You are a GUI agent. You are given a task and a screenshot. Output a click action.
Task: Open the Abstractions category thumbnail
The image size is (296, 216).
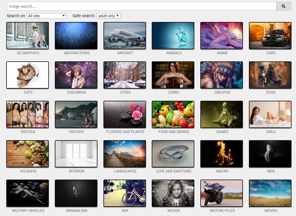[76, 36]
